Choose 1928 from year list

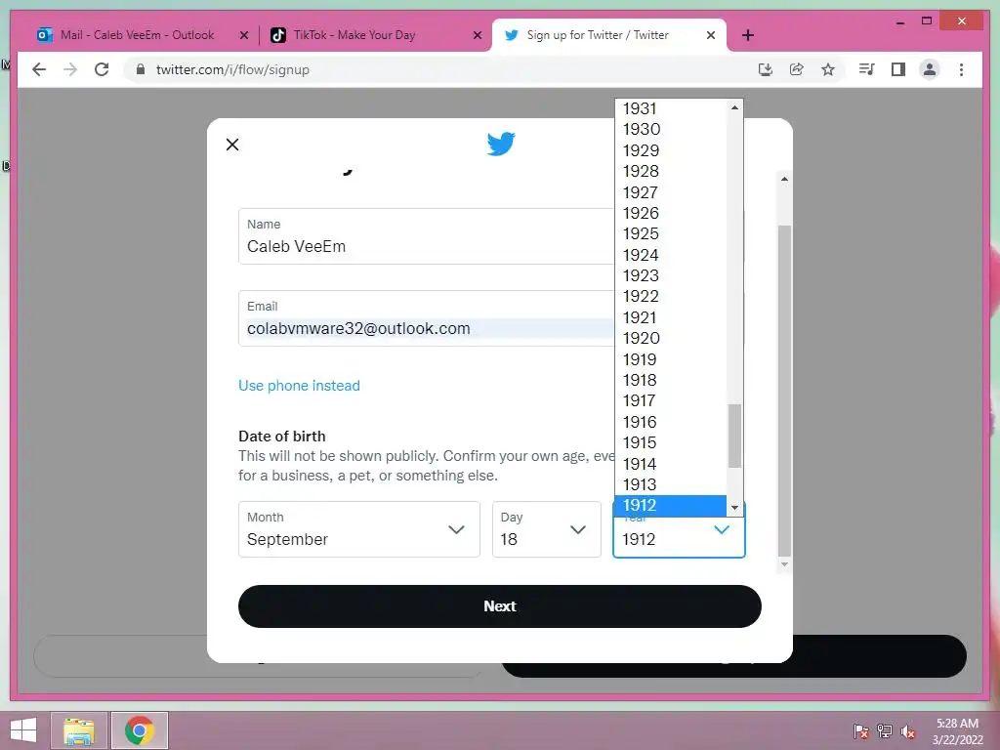point(670,172)
